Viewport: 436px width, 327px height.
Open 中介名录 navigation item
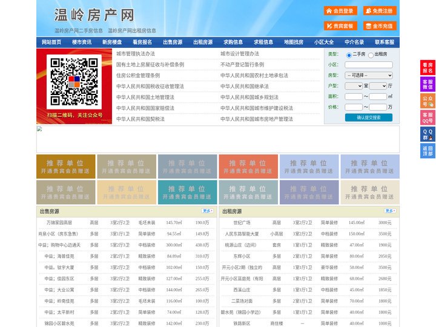pos(354,42)
